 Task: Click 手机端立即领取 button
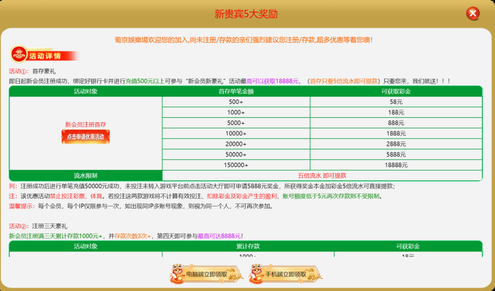(x=286, y=274)
